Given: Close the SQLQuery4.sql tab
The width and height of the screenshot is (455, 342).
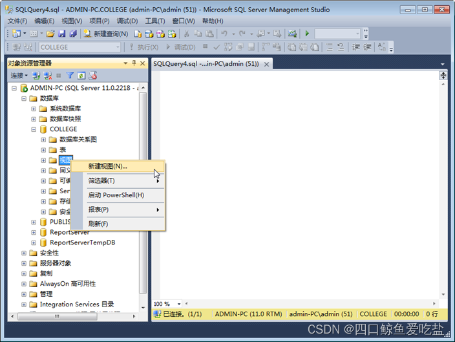Looking at the screenshot, I should (x=266, y=64).
